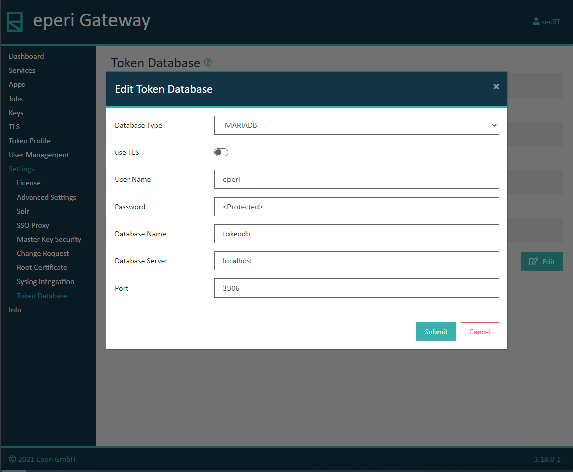Submit the token database changes

pyautogui.click(x=436, y=331)
